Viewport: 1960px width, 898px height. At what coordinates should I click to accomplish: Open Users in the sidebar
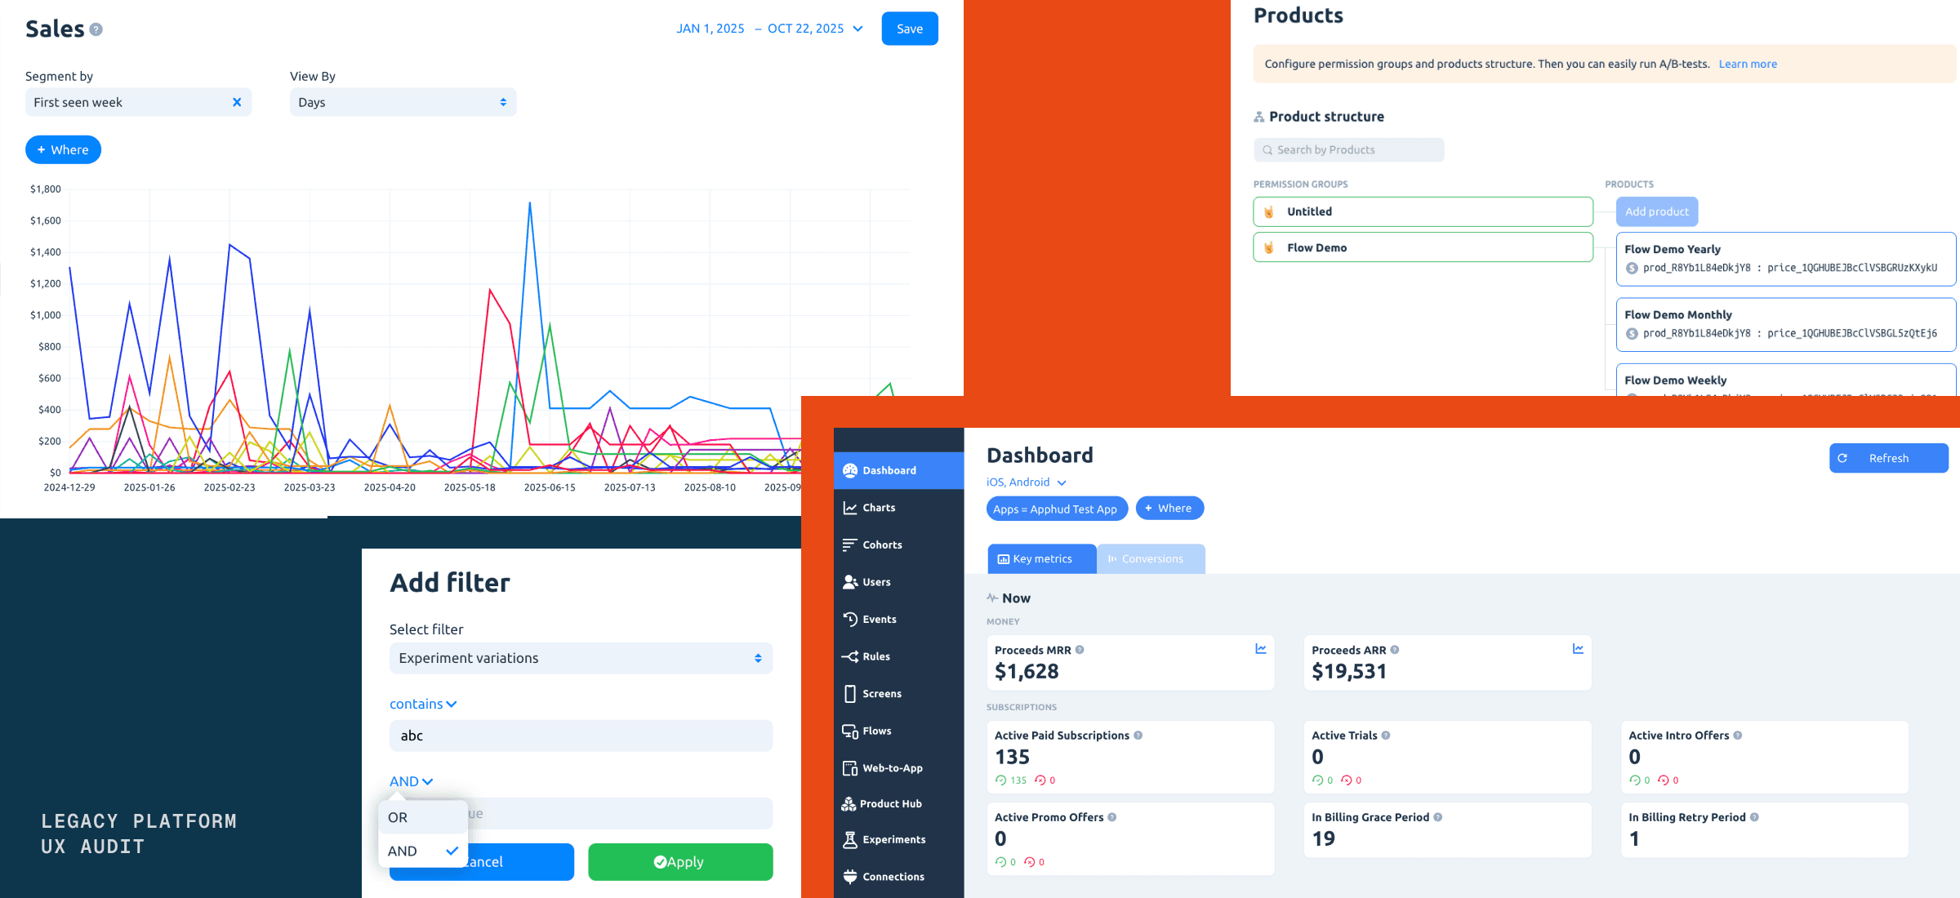click(x=898, y=582)
